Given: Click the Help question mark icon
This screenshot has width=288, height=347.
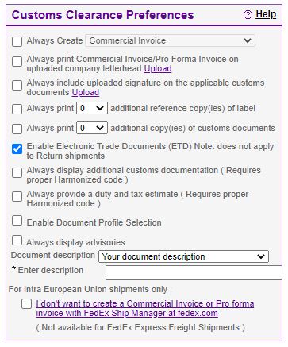Looking at the screenshot, I should point(248,15).
